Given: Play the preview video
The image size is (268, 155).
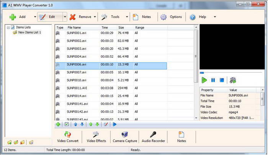Looking at the screenshot, I should (x=204, y=80).
